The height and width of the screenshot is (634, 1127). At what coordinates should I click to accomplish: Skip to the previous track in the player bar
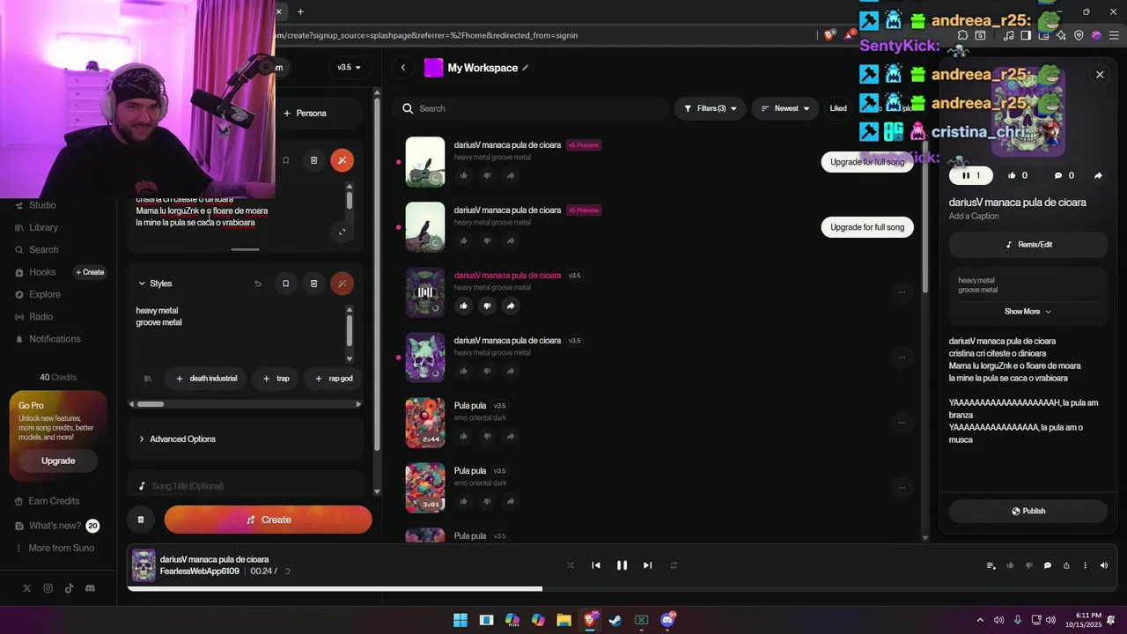(596, 565)
